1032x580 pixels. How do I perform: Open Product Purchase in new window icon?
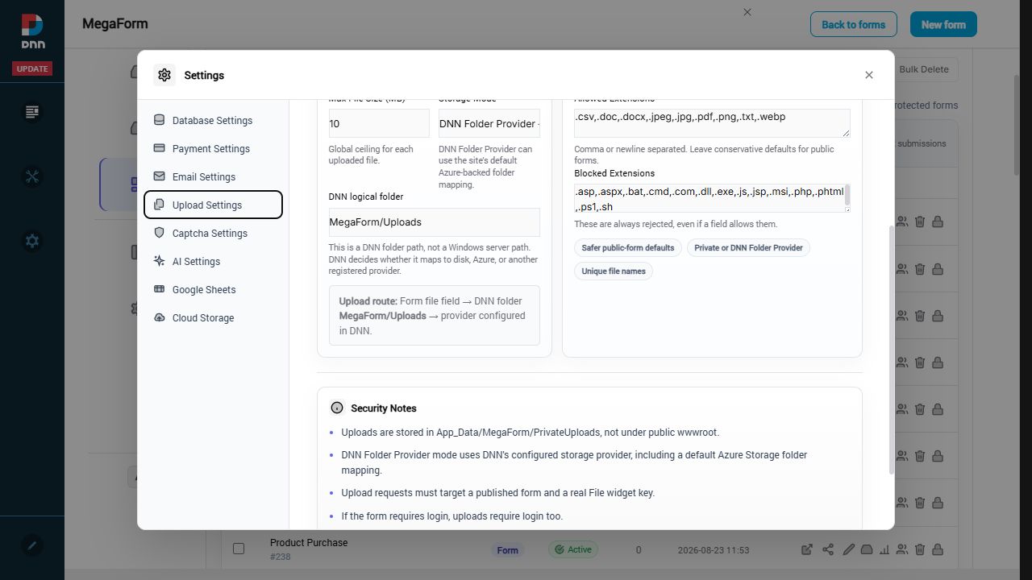[807, 550]
